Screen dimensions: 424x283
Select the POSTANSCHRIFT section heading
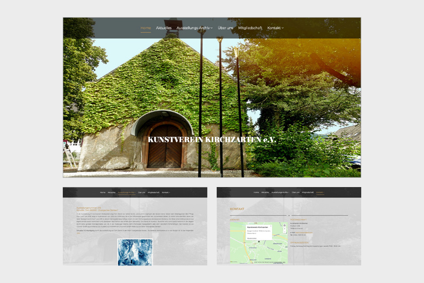[x=298, y=220]
